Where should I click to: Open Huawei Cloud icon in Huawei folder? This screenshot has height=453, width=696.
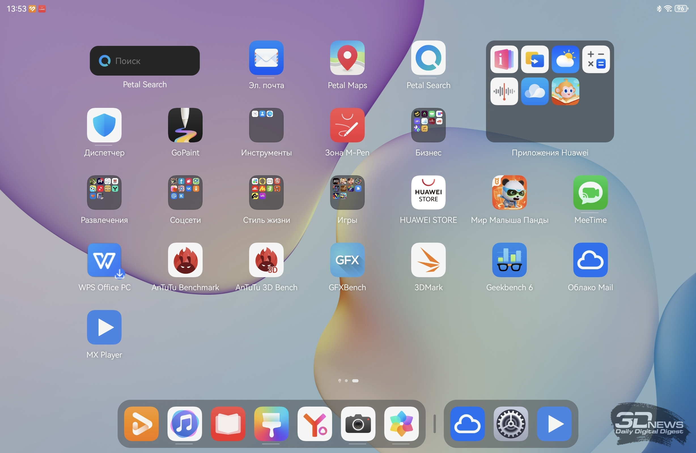[534, 91]
